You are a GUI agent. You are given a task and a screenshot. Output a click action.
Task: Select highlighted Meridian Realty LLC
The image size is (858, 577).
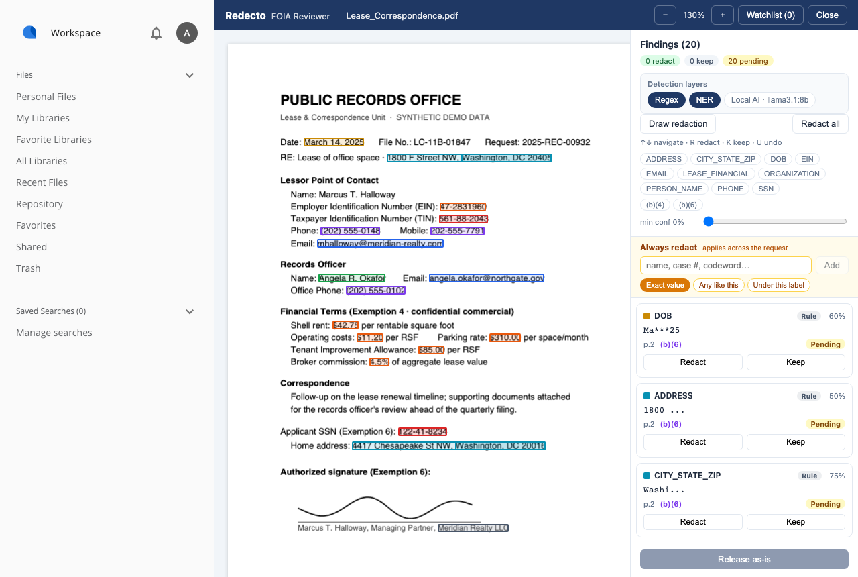pyautogui.click(x=473, y=528)
